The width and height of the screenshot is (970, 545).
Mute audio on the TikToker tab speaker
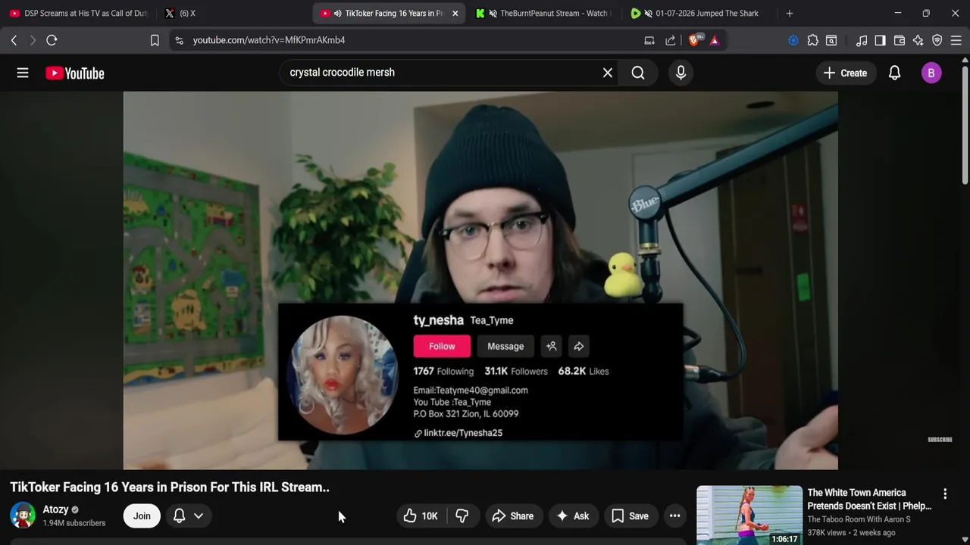(337, 13)
